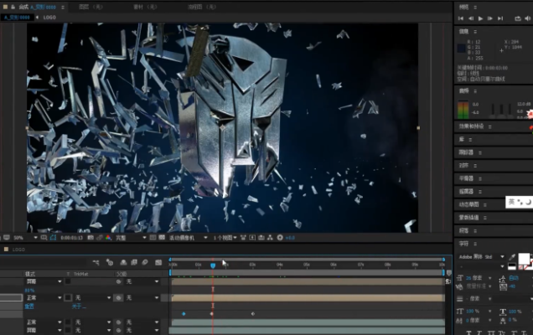Screen dimensions: 533x335
Task: Jump to first frame in the Preview panel
Action: pos(462,18)
